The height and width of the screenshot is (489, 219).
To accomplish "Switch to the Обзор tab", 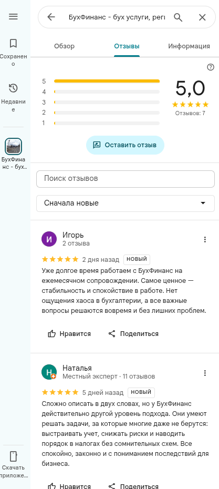I will coord(64,46).
